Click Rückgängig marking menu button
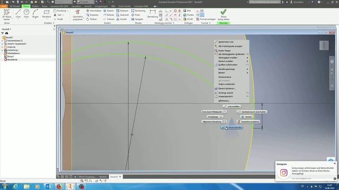 click(215, 117)
